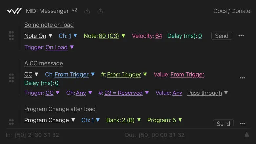Screen dimensions: 256x144
Task: Open the Docs / Donate link
Action: pyautogui.click(x=232, y=11)
